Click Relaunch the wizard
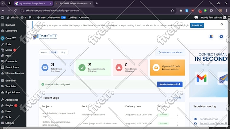Screen dimensions: 230x129 click(170, 52)
